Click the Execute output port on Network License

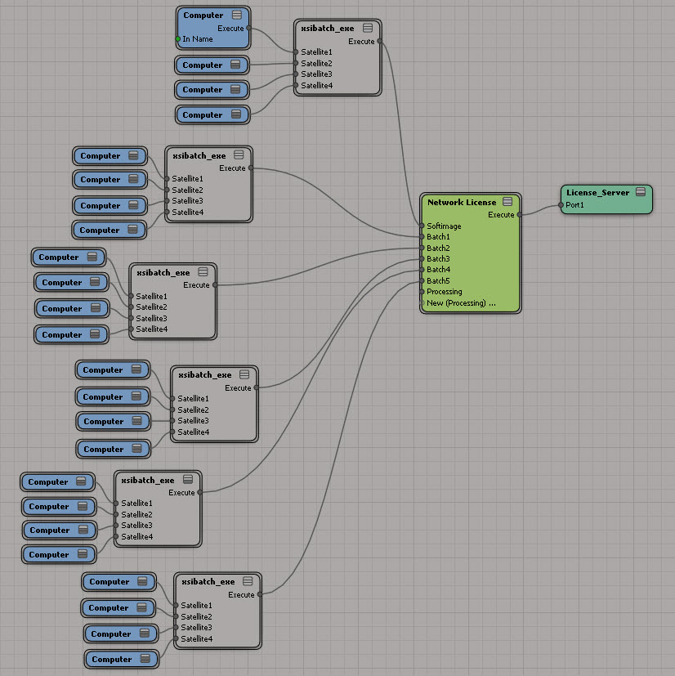tap(520, 215)
